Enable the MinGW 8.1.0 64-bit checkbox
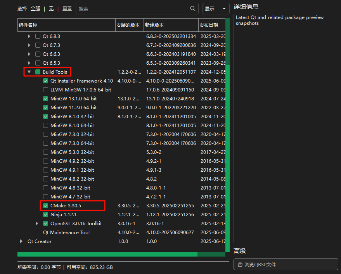The height and width of the screenshot is (274, 341). [x=46, y=126]
